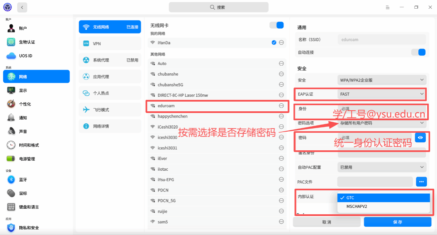Expand the EAP authentication FAST dropdown
437x235 pixels.
pos(381,94)
